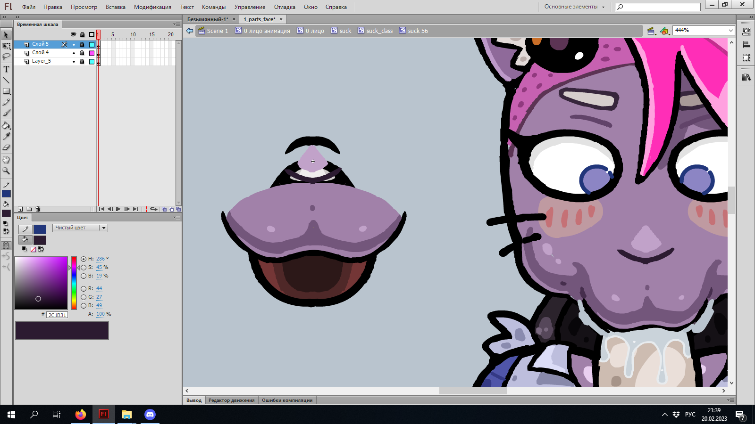Select the Zoom magnifier tool
This screenshot has height=424, width=755.
tap(6, 171)
